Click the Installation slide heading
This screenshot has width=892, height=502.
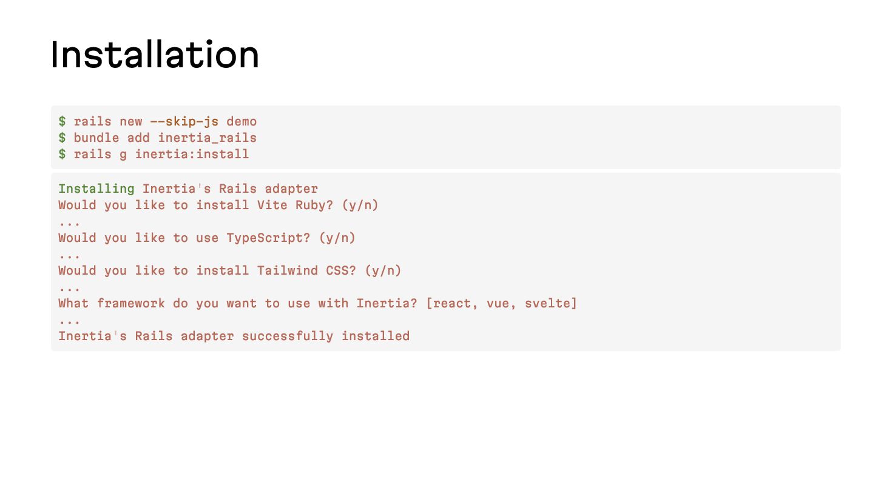(155, 55)
